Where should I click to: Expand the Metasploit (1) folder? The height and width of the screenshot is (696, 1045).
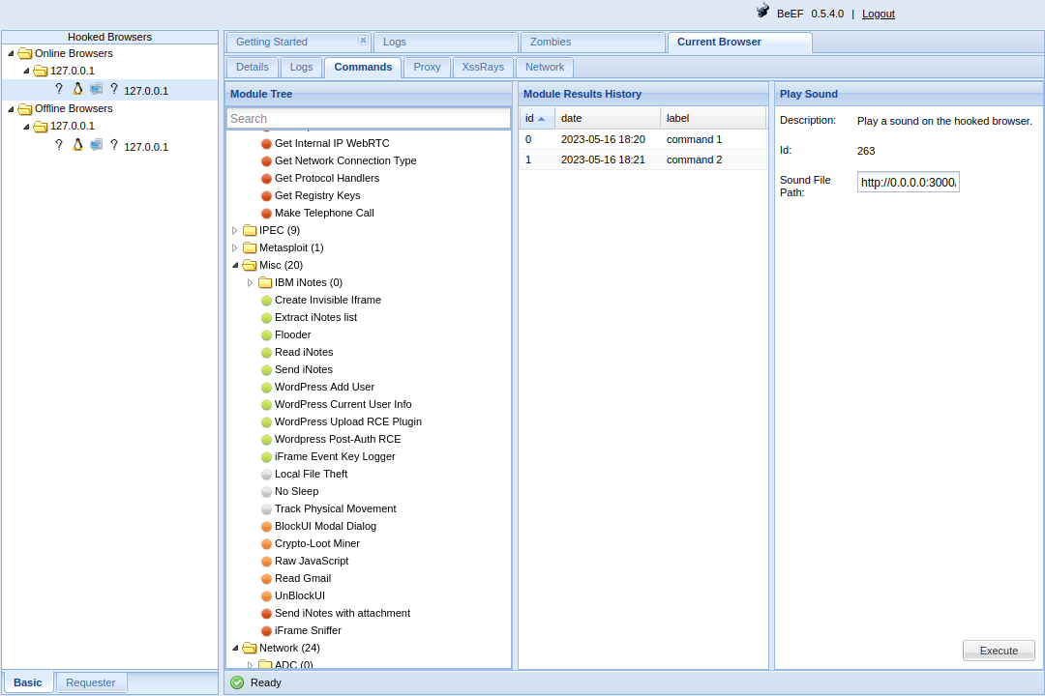[x=235, y=248]
